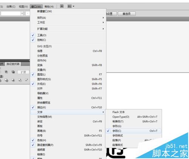Close the open 窗口(W) menu
Viewport: 189px width, 159px height.
36,6
